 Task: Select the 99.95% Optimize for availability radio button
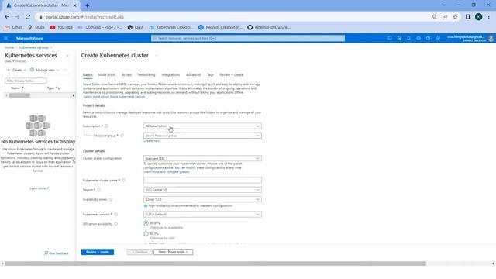point(146,223)
